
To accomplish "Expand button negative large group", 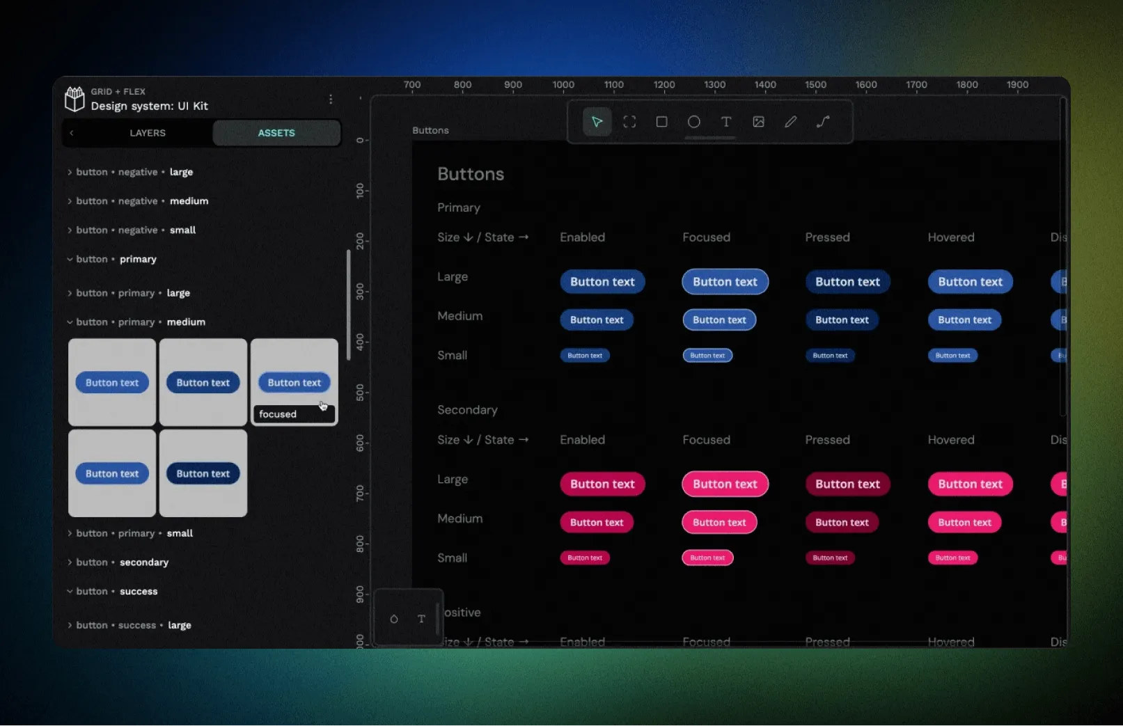I will (x=70, y=172).
